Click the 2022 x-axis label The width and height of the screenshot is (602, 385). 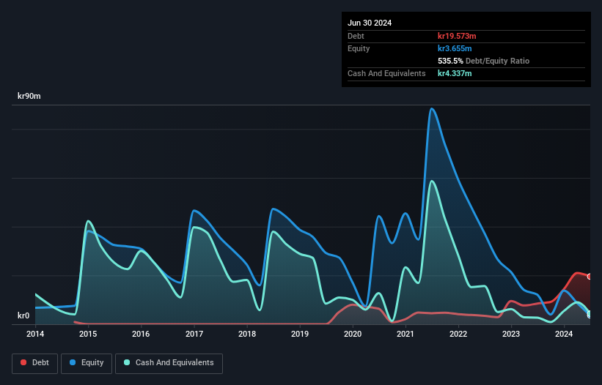click(458, 334)
